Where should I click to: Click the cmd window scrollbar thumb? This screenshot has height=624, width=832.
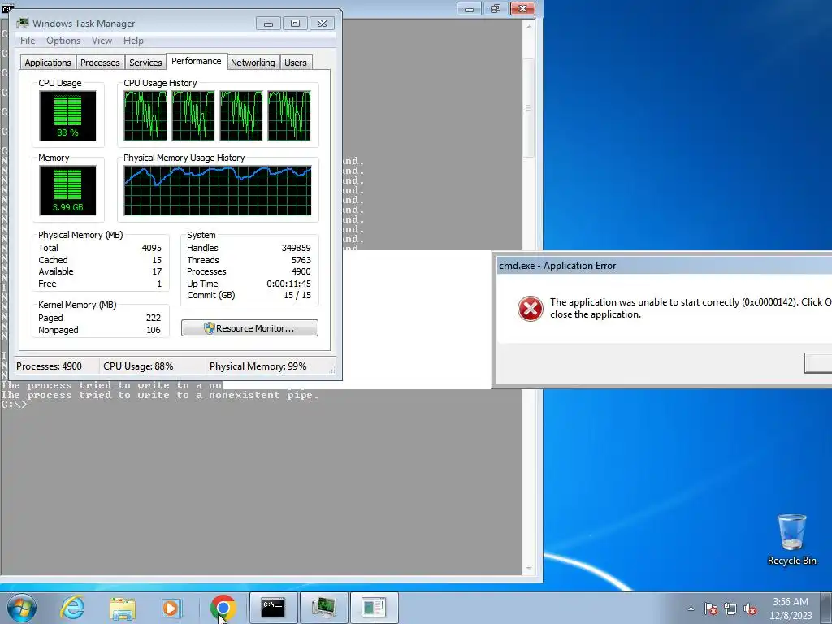click(x=528, y=108)
